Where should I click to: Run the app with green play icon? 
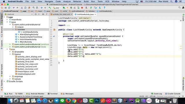64,8
